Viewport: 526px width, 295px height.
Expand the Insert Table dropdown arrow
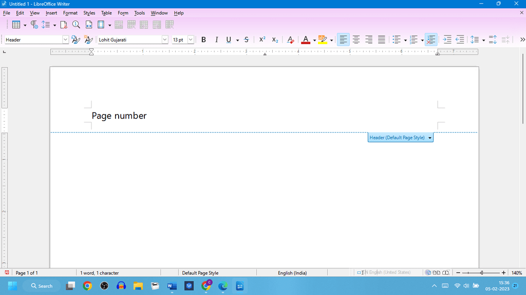(x=25, y=26)
